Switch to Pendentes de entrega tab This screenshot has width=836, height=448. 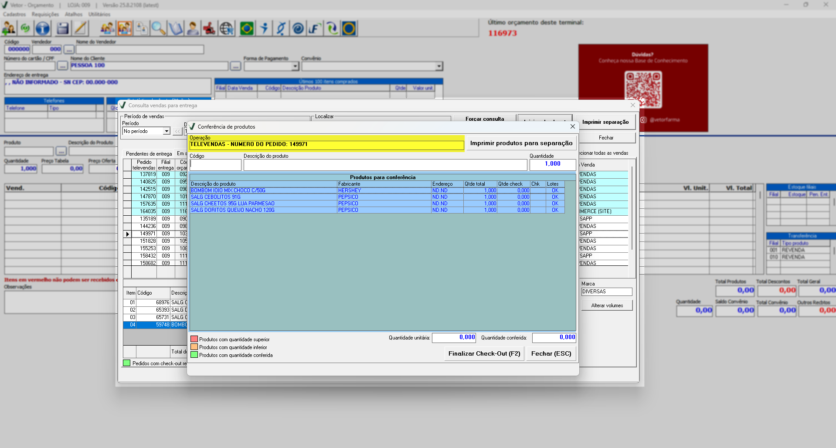coord(149,154)
